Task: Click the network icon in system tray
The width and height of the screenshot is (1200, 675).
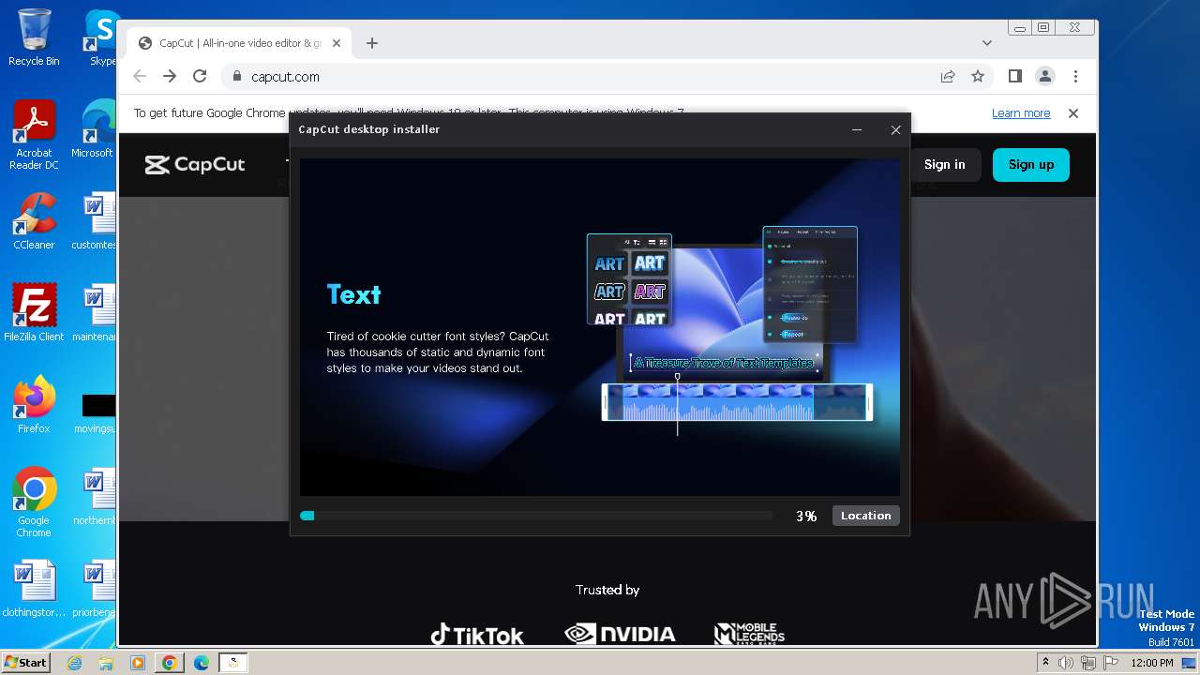Action: 1087,663
